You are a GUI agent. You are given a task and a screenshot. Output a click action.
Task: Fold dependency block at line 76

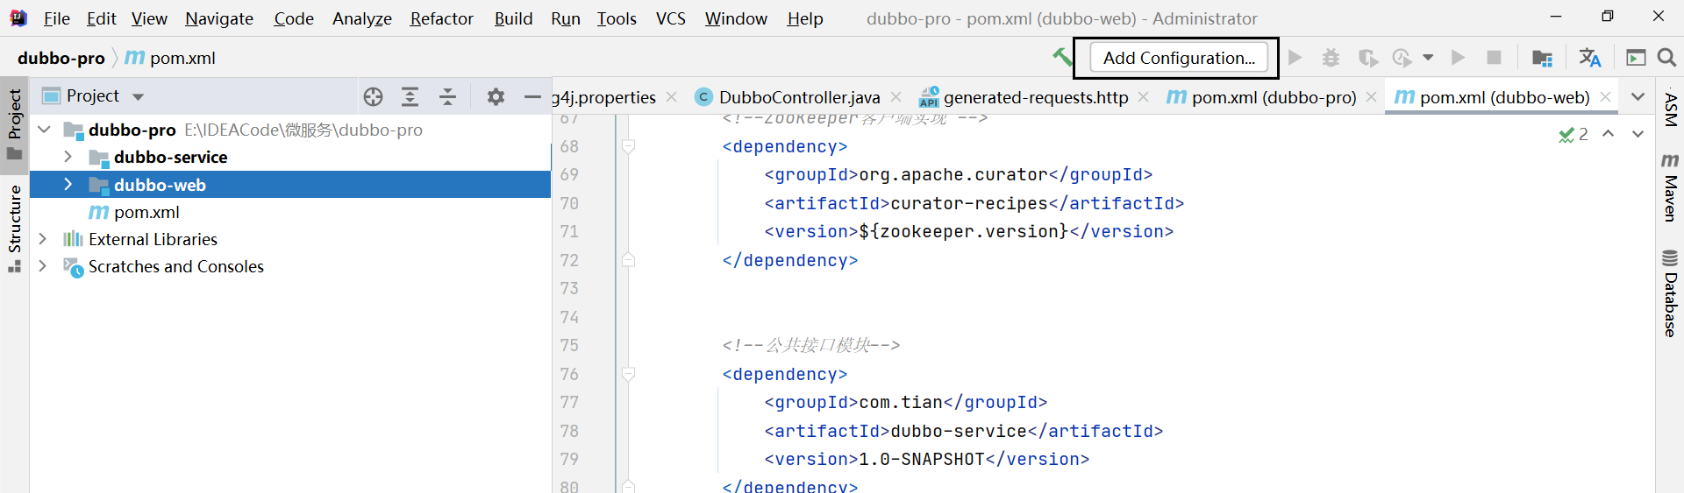point(628,374)
